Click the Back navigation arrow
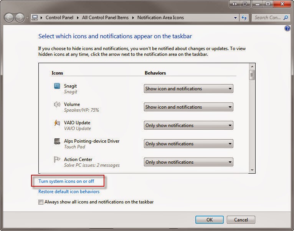The height and width of the screenshot is (231, 294). [9, 18]
